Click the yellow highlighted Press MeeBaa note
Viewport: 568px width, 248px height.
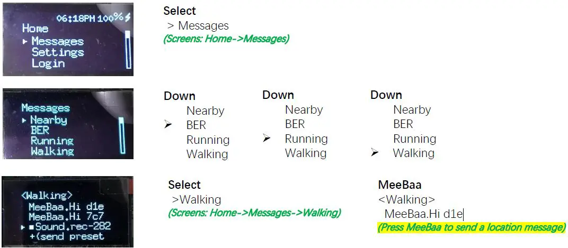471,227
